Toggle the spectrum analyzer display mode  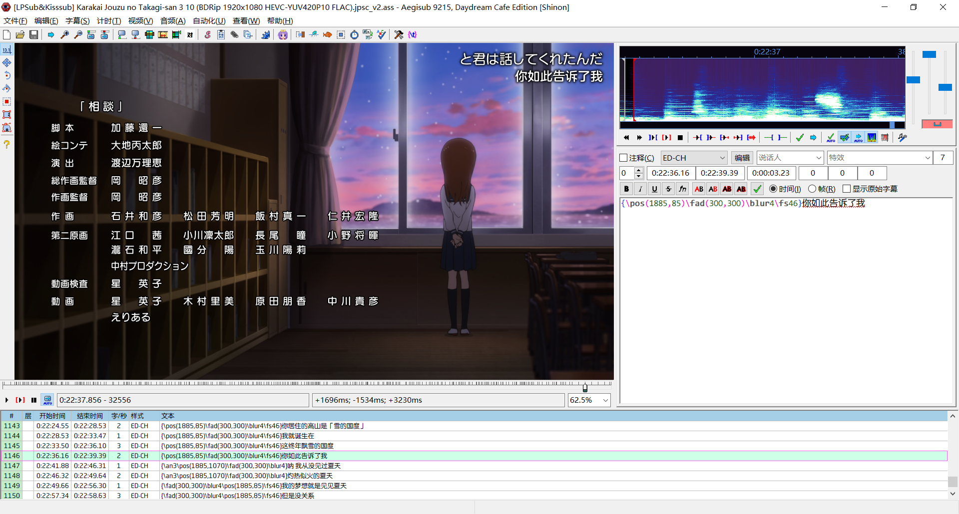point(872,138)
